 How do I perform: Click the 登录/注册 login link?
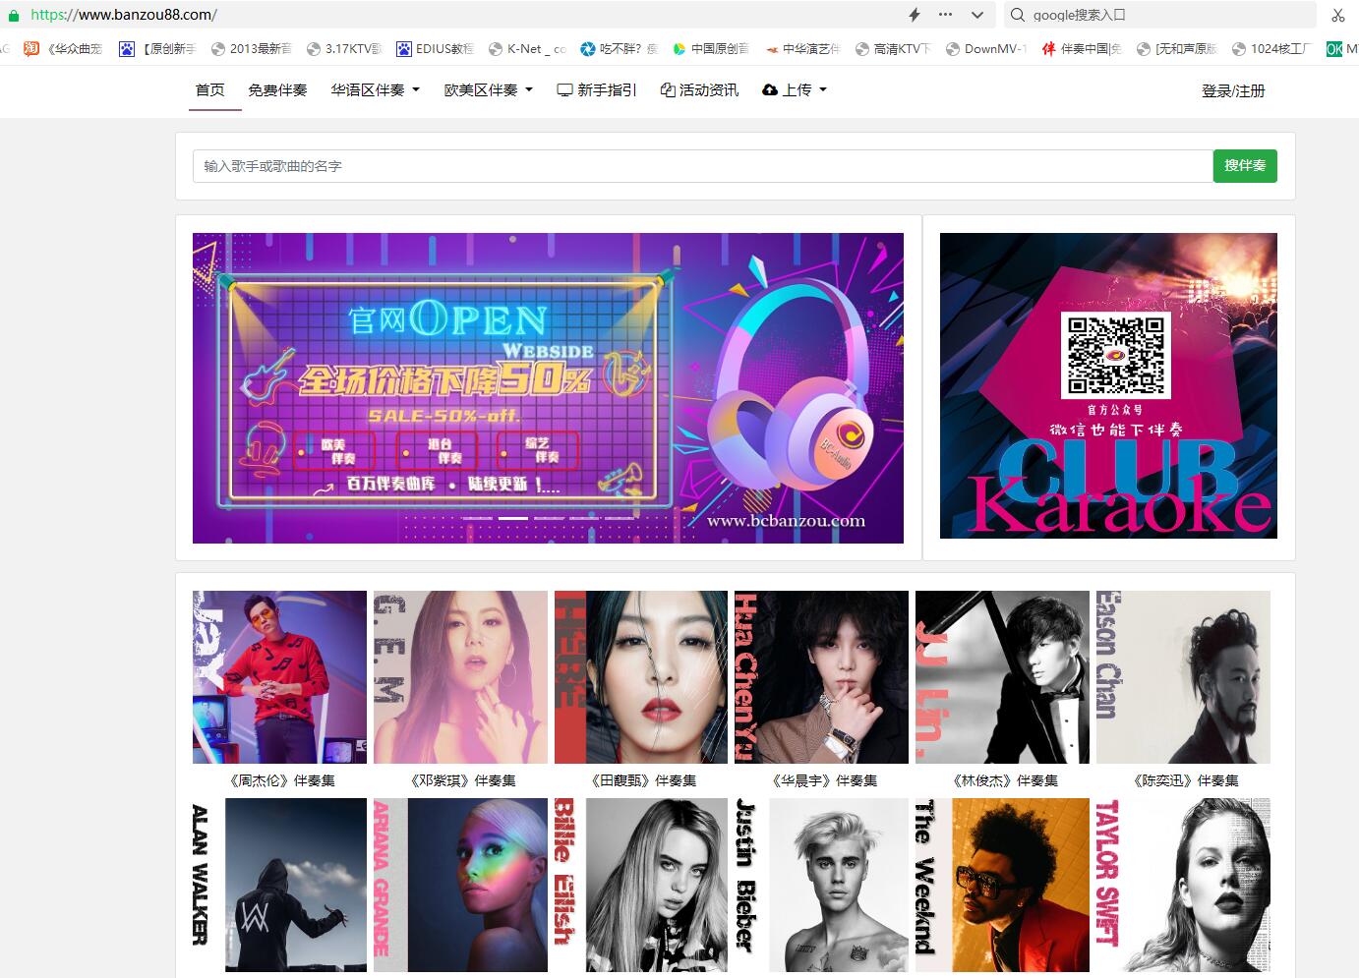[1232, 91]
